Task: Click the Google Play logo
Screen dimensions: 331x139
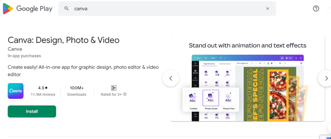Action: click(x=28, y=9)
